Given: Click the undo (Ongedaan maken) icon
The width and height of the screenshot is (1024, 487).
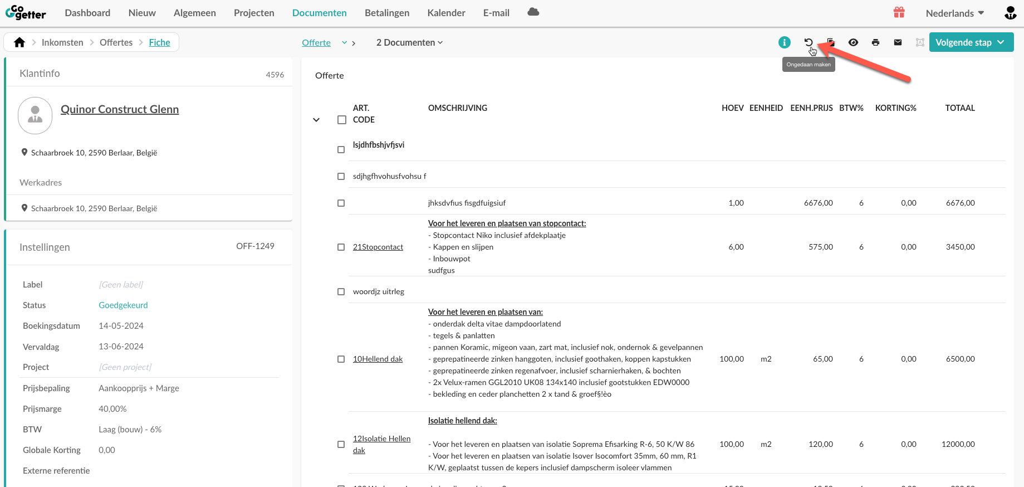Looking at the screenshot, I should click(x=809, y=42).
